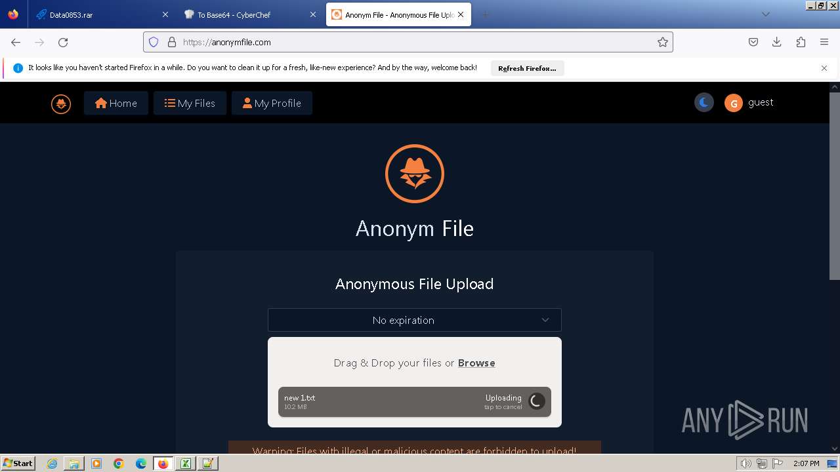Bookmark this page with the star
Viewport: 840px width, 472px height.
(x=663, y=42)
